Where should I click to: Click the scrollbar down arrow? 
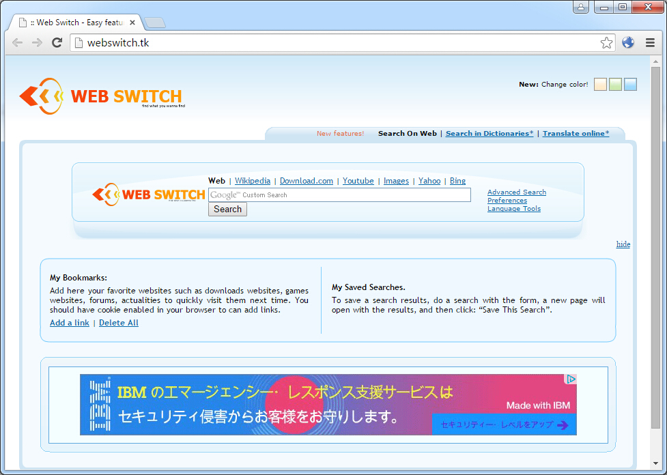pos(655,463)
